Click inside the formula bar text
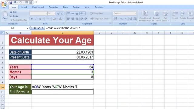194x109 pixels. coord(63,28)
